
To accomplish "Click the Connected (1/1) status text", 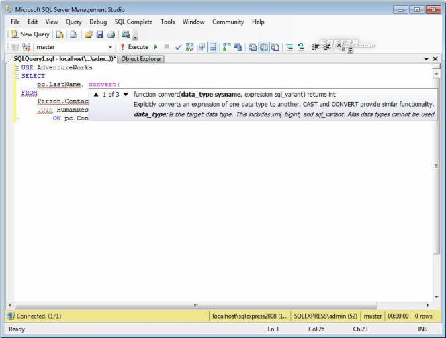I will [39, 316].
